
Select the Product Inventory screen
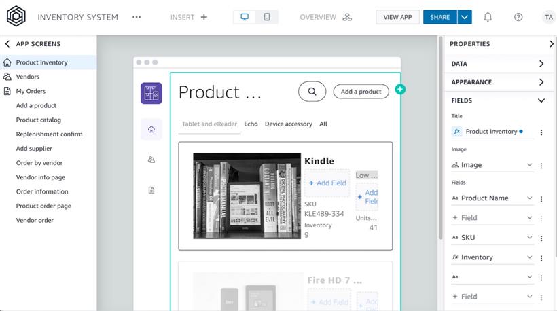pyautogui.click(x=48, y=62)
